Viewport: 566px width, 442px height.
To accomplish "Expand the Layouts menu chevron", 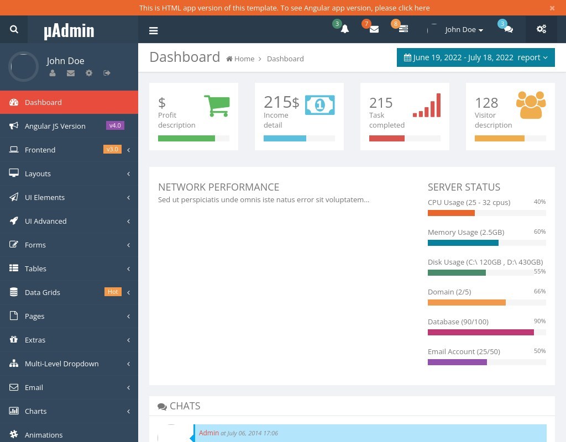I will tap(128, 173).
